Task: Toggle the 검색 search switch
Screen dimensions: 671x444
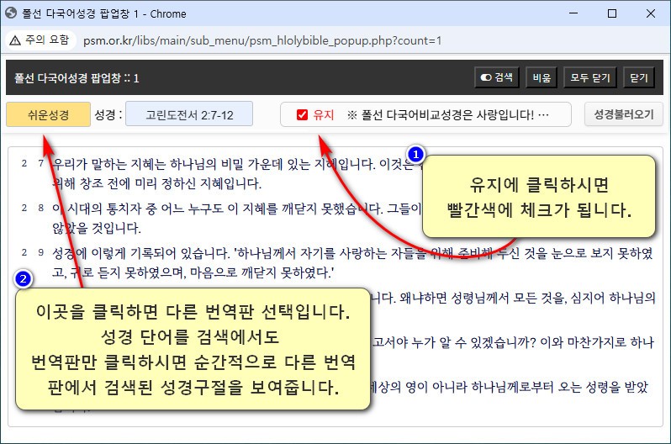Action: click(497, 77)
